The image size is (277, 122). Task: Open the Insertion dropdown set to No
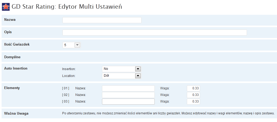122,69
